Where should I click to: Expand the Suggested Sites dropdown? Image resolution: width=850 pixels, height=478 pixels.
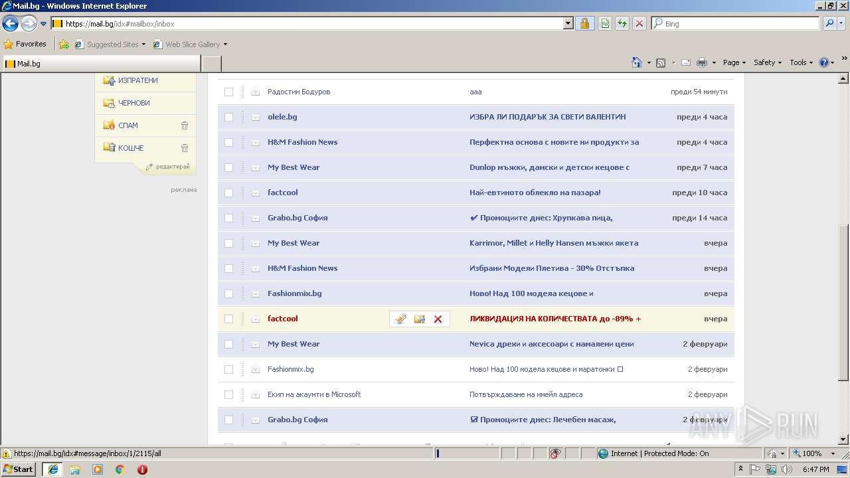point(143,44)
